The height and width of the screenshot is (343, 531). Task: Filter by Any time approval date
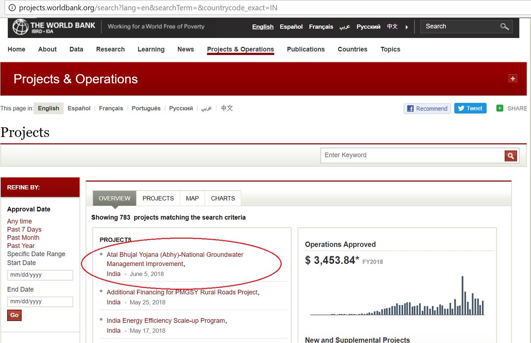19,221
